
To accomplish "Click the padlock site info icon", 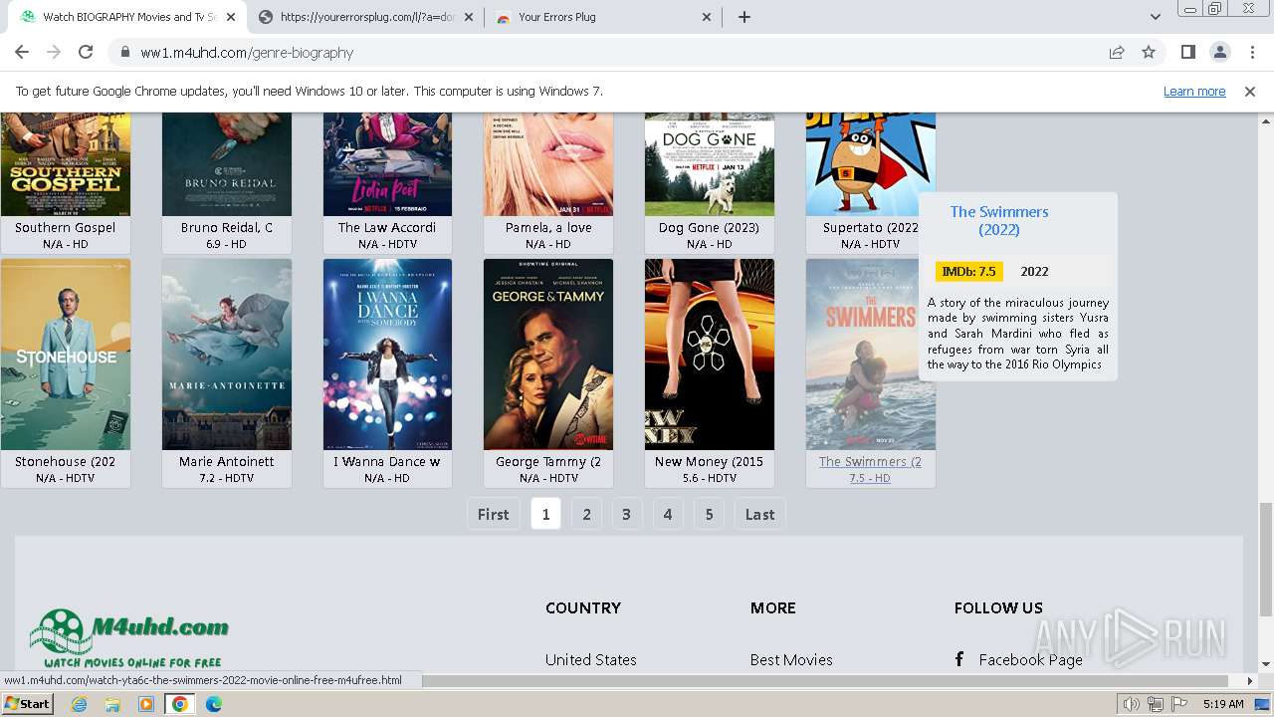I will 124,53.
